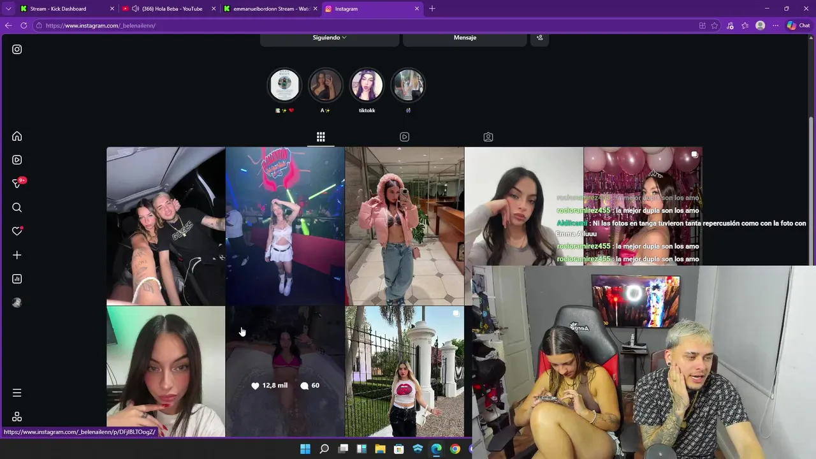
Task: Create a new post with the plus icon
Action: (17, 255)
